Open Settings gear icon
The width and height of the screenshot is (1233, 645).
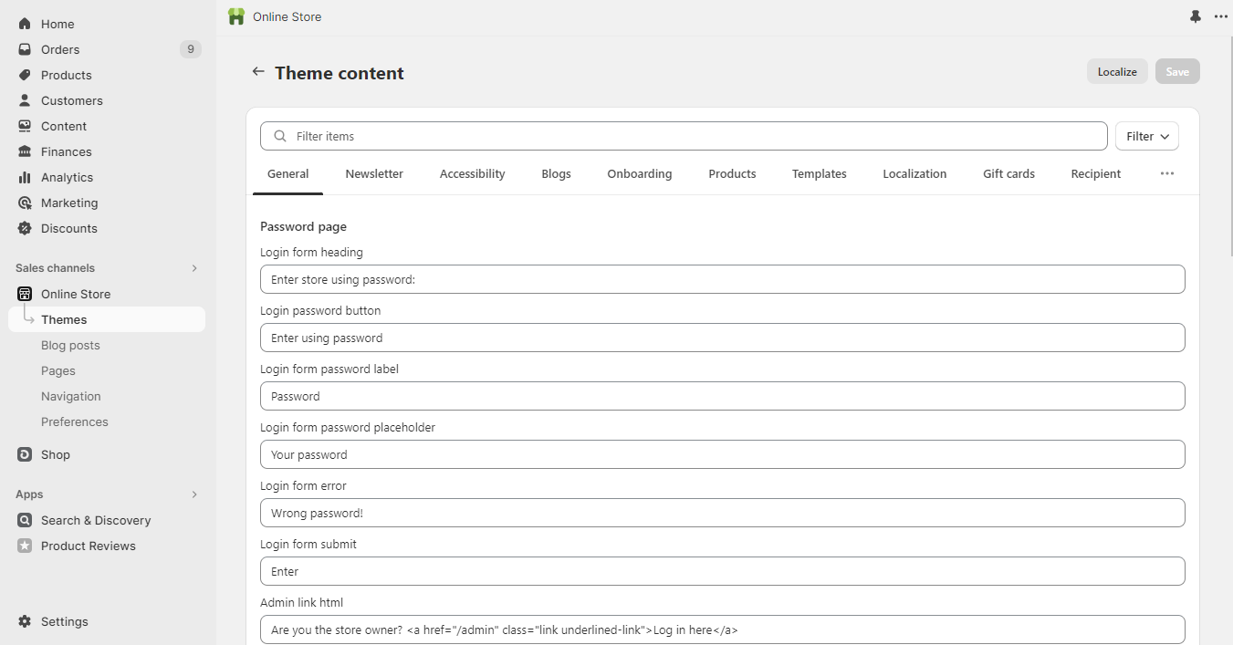(x=25, y=621)
